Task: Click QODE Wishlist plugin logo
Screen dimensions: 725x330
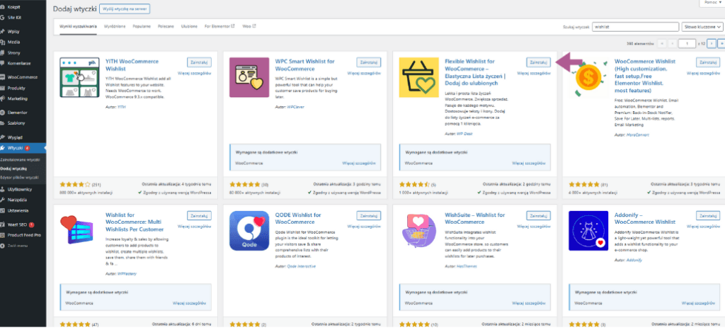Action: point(249,231)
